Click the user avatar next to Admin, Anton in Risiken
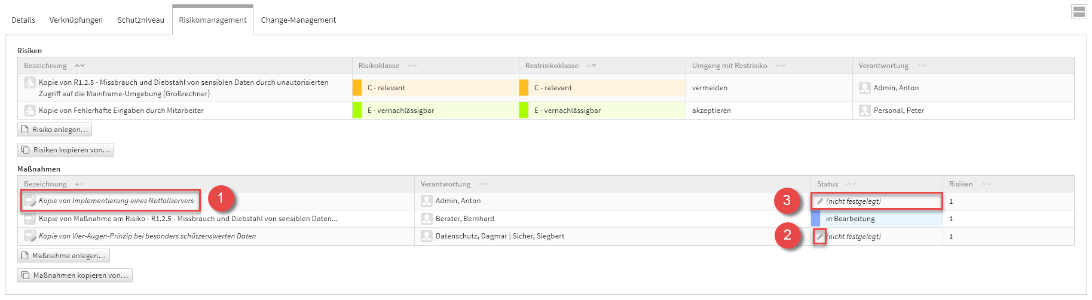 (864, 88)
